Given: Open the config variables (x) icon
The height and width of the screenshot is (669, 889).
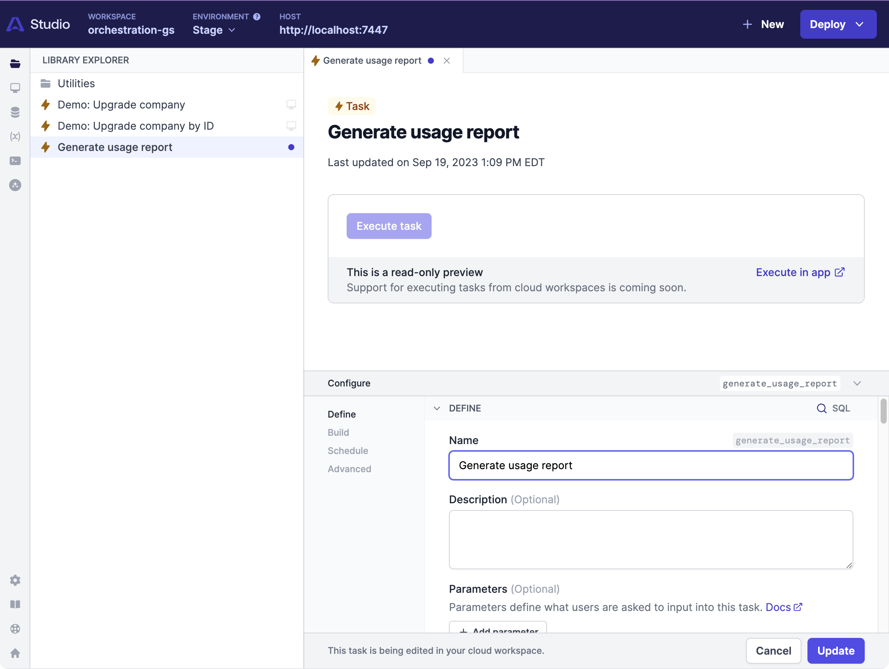Looking at the screenshot, I should point(15,136).
